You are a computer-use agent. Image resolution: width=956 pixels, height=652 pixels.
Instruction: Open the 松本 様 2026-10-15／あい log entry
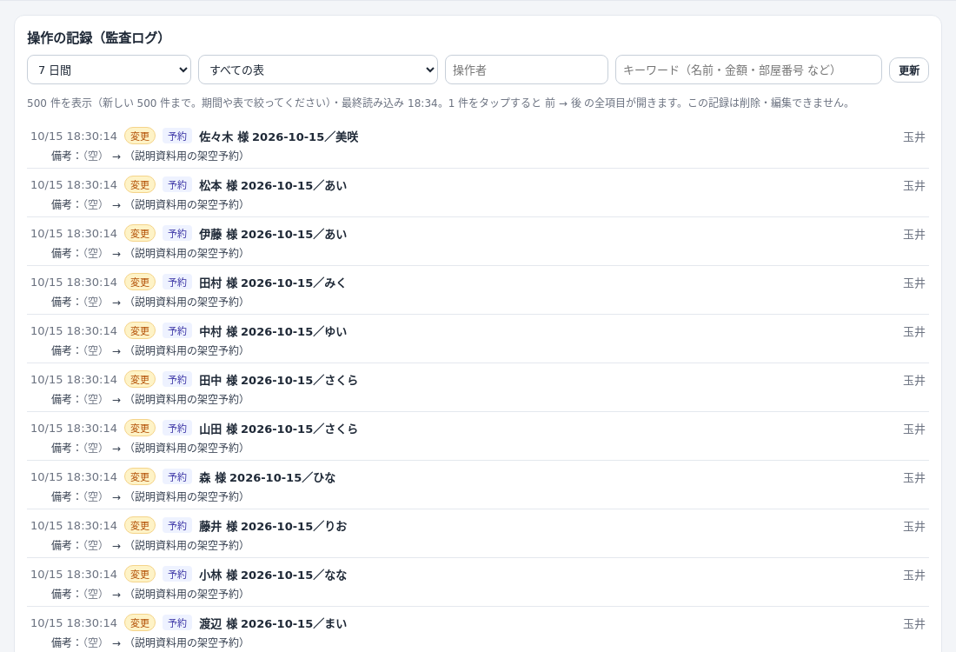pos(478,194)
